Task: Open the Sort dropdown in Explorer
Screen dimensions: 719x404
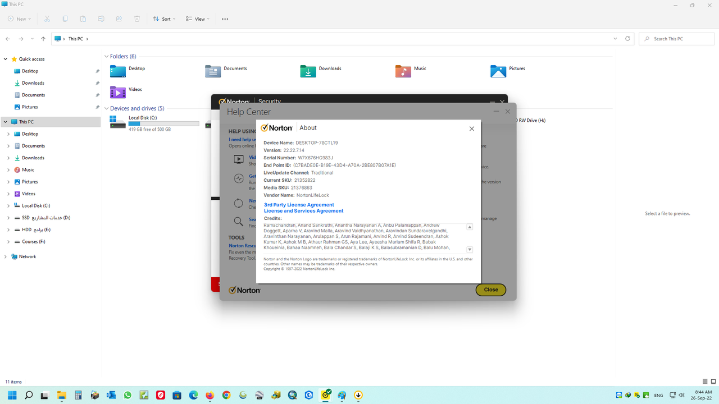Action: click(x=164, y=19)
